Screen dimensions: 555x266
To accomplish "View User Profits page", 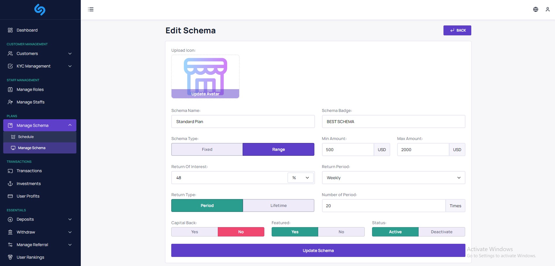I will pos(28,196).
